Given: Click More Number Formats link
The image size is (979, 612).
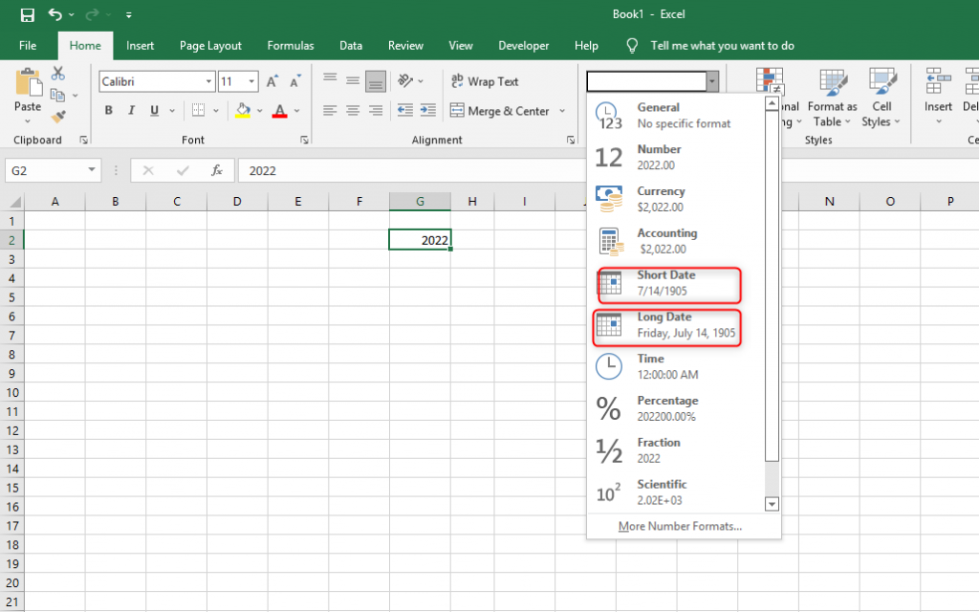Looking at the screenshot, I should [682, 526].
